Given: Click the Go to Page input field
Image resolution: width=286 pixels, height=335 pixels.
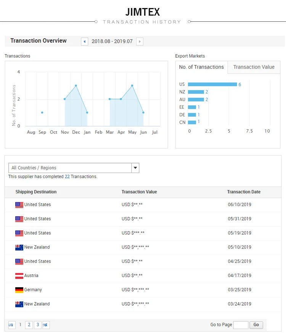Looking at the screenshot, I should tap(241, 325).
